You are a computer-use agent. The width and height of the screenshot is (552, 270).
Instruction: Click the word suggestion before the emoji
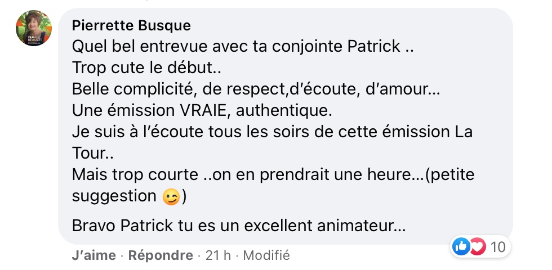114,196
